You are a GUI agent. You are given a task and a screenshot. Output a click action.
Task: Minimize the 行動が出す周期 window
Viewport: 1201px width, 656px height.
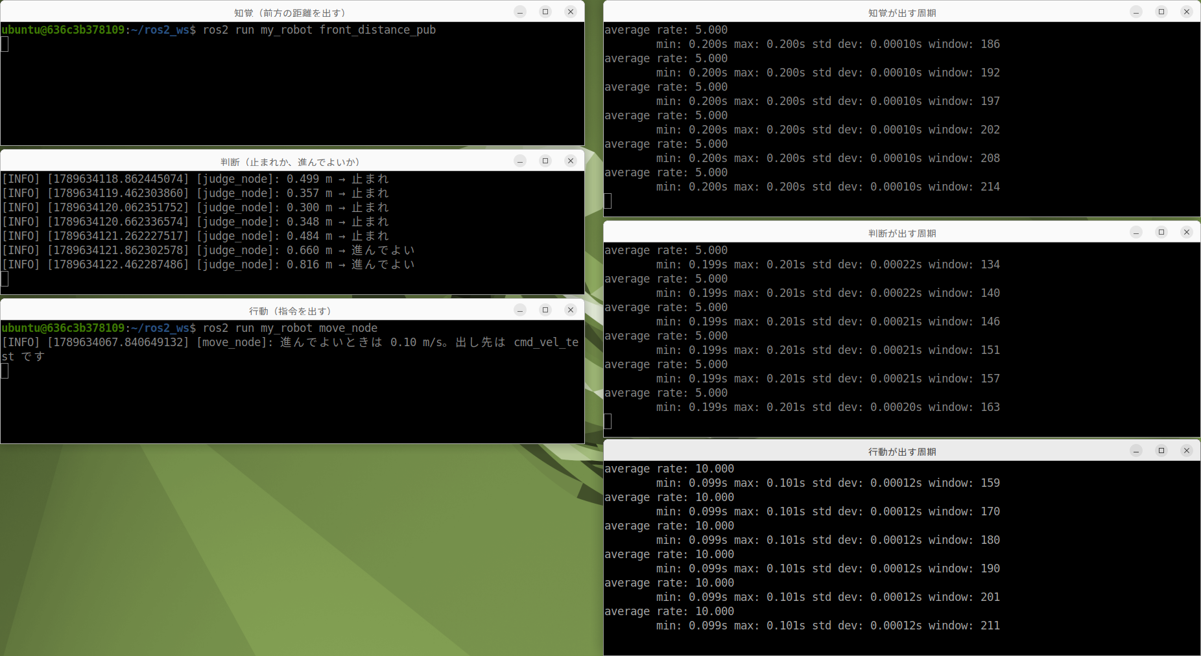pos(1136,451)
